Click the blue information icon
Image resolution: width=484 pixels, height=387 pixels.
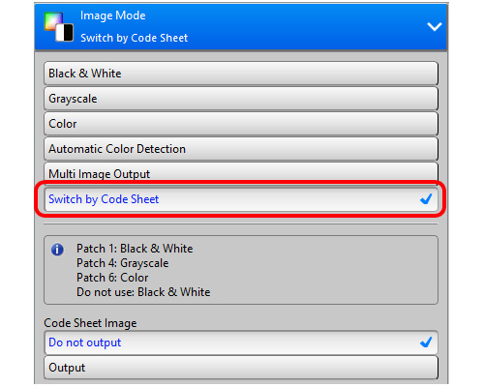[x=57, y=250]
